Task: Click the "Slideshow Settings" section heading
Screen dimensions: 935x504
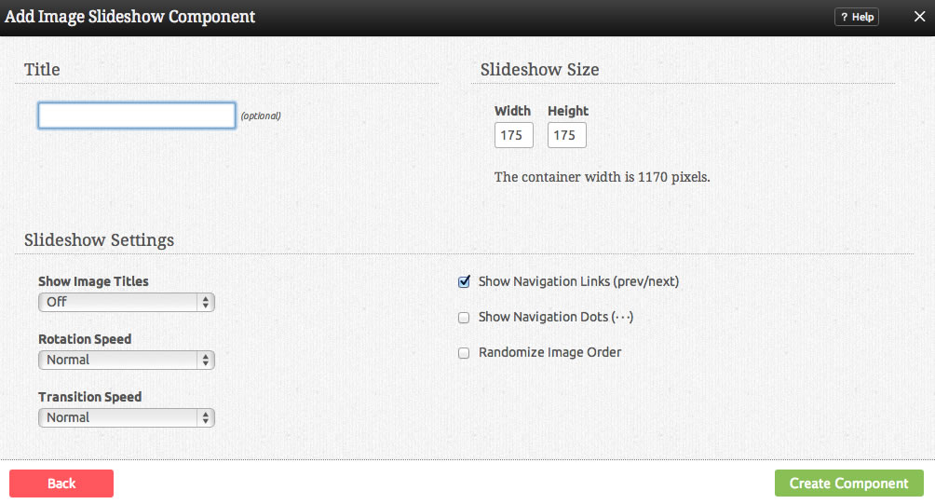Action: coord(99,240)
